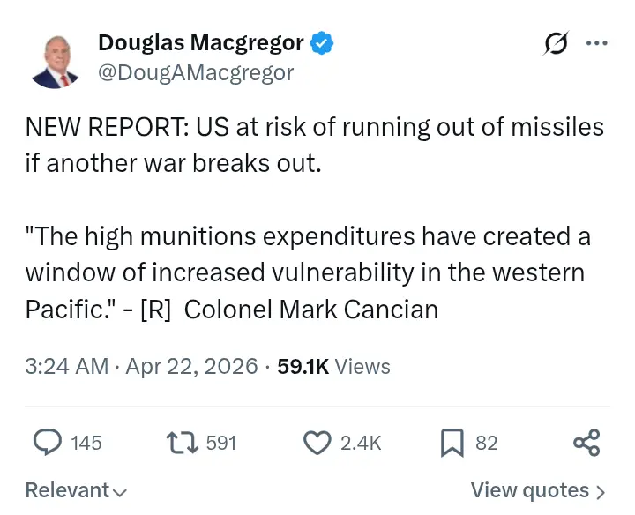Click the 145 replies count
635x515 pixels.
86,443
